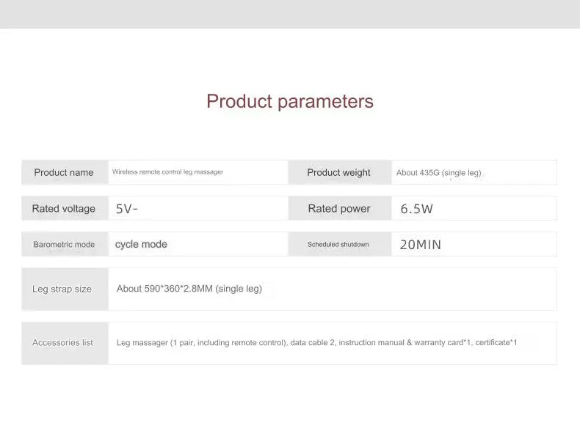Click the "data cable 2" text
This screenshot has width=580, height=436.
click(312, 342)
